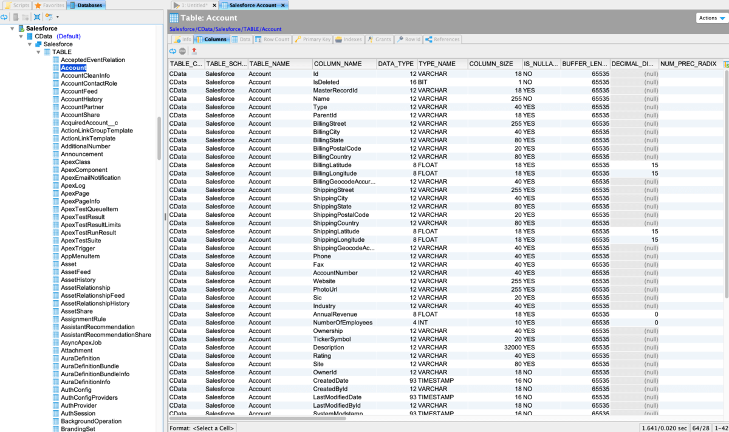Image resolution: width=729 pixels, height=432 pixels.
Task: Select AcceptedEventRelation table in tree
Action: point(93,60)
